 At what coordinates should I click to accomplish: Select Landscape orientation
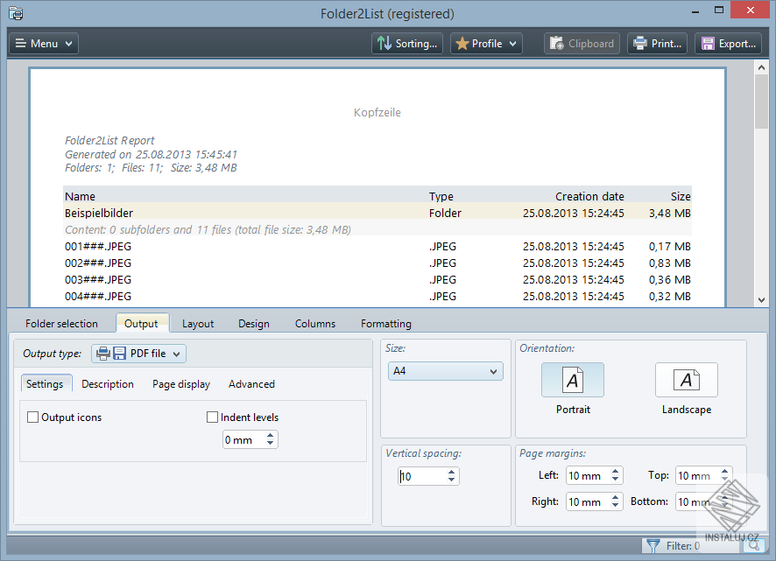click(687, 379)
